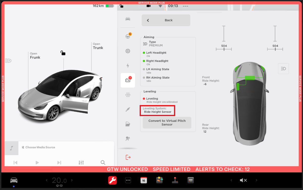Select the high voltage lightning sidebar tab
Viewport: 303px width, 190px height.
click(128, 66)
